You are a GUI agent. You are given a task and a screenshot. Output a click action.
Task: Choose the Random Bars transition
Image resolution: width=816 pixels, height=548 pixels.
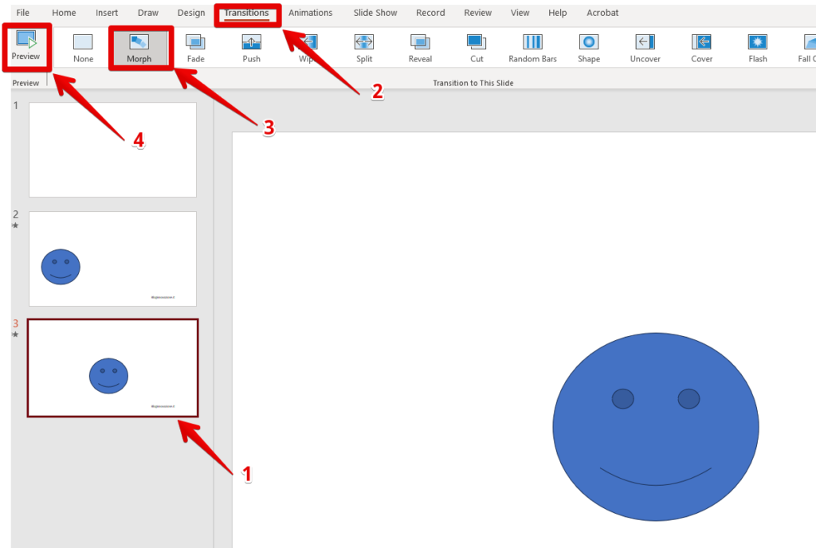pyautogui.click(x=532, y=46)
